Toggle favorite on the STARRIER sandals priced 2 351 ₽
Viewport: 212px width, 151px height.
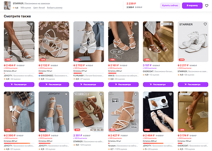tap(101, 94)
